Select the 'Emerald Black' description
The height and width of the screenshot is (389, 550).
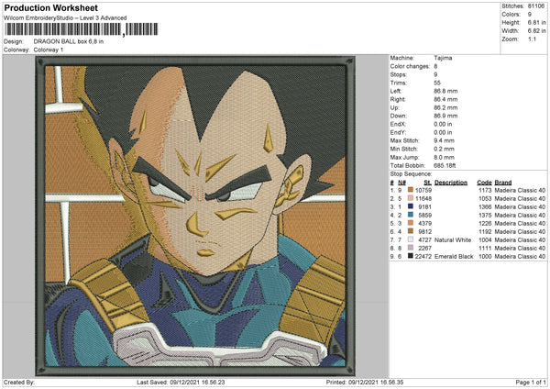click(454, 257)
